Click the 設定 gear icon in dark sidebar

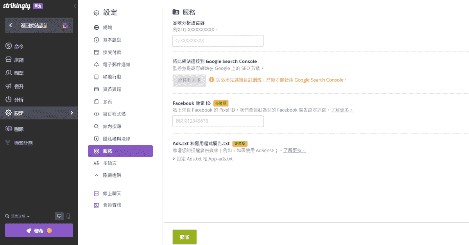point(8,113)
